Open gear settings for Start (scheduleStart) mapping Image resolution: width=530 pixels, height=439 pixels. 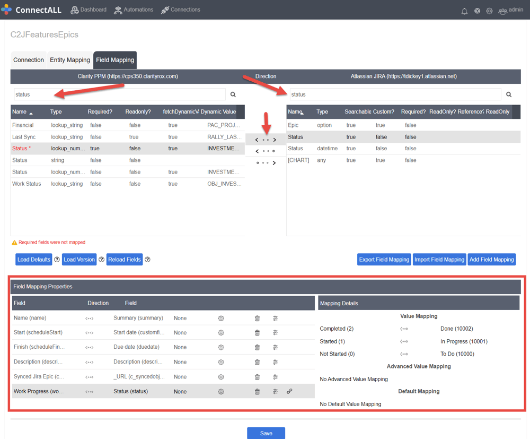pyautogui.click(x=221, y=333)
